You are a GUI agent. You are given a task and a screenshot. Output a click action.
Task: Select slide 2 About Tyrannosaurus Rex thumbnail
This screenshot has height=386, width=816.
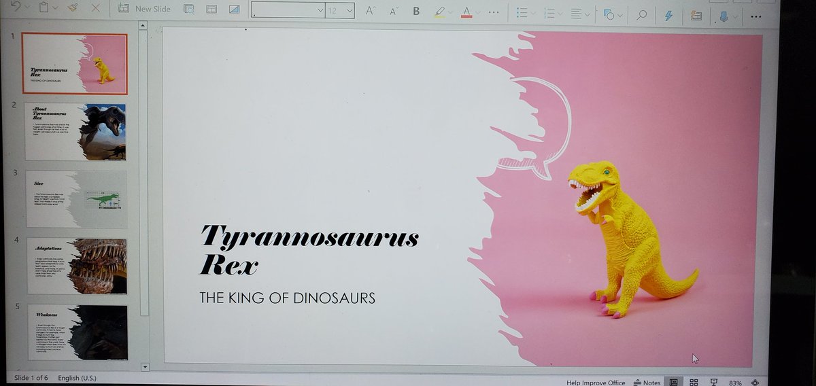coord(76,131)
